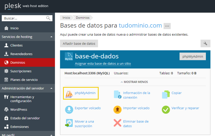Click the WordPress logo icon
Viewport: 215px width, 136px height.
[x=6, y=110]
